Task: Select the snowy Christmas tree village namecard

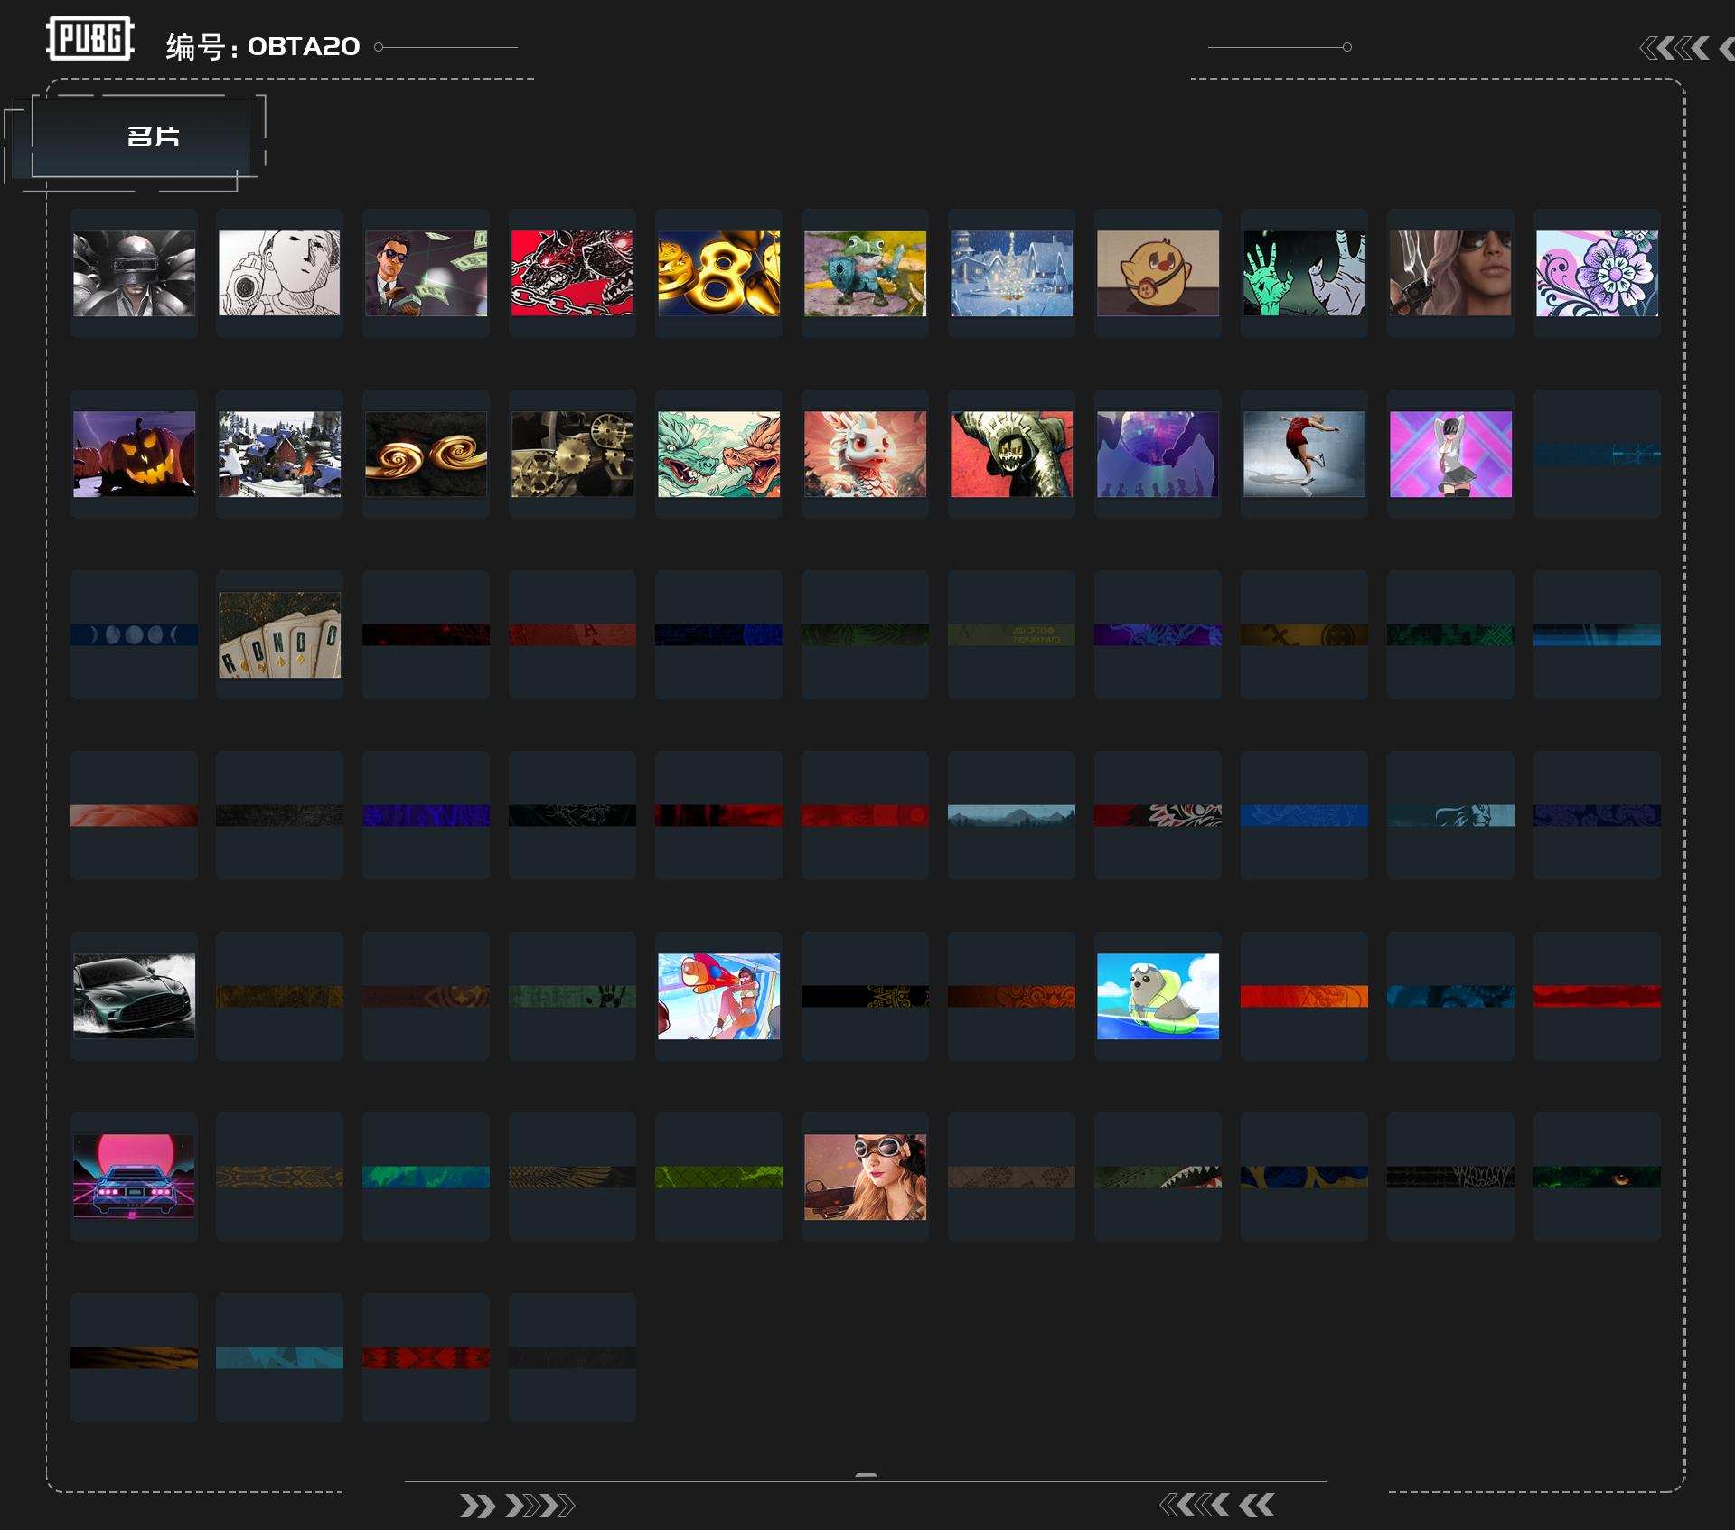Action: point(1011,273)
